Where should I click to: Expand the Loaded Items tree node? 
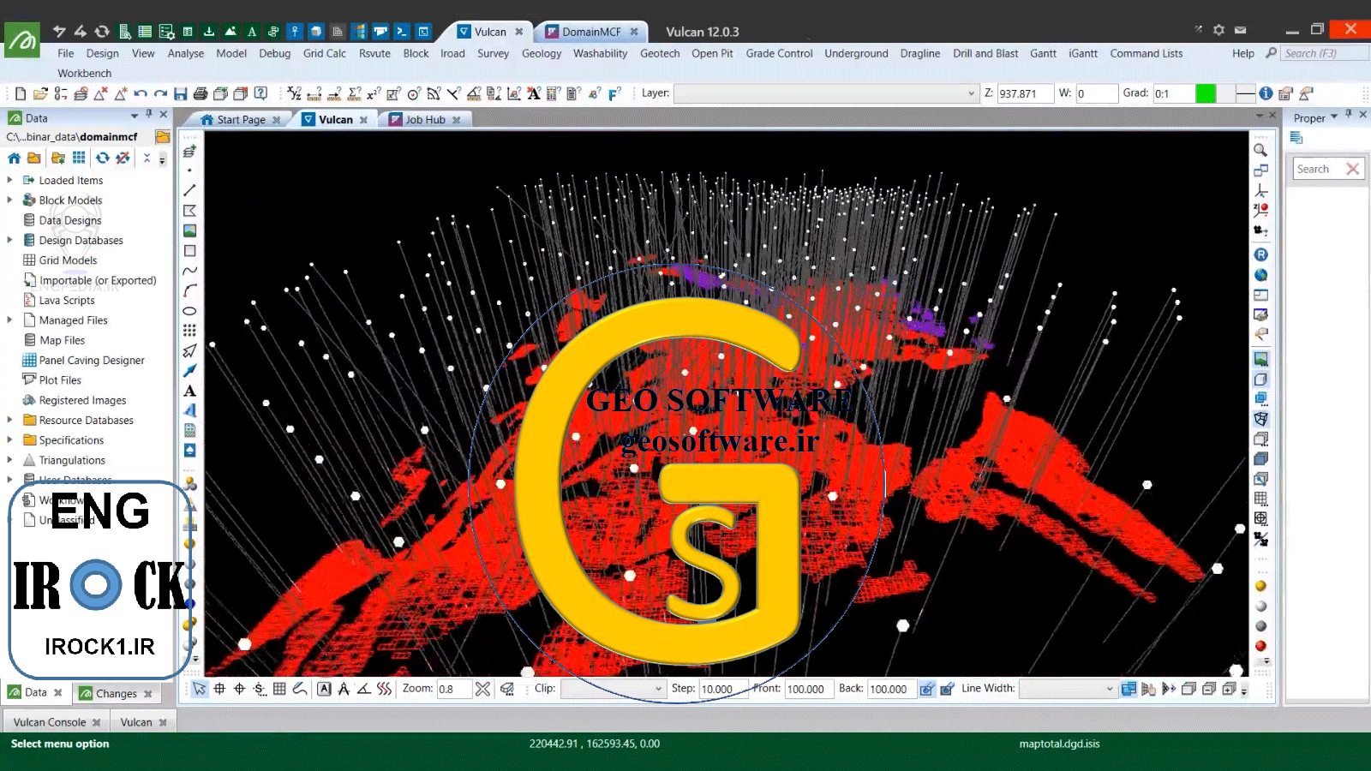coord(9,180)
